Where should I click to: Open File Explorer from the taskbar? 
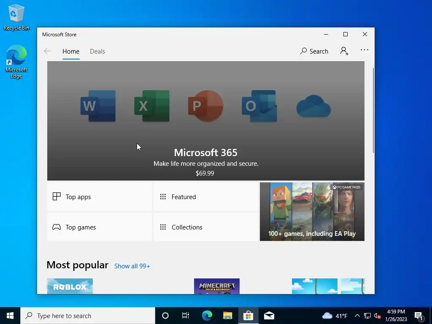click(x=227, y=316)
